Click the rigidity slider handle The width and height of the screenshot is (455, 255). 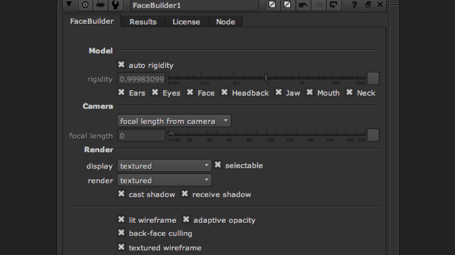click(266, 77)
